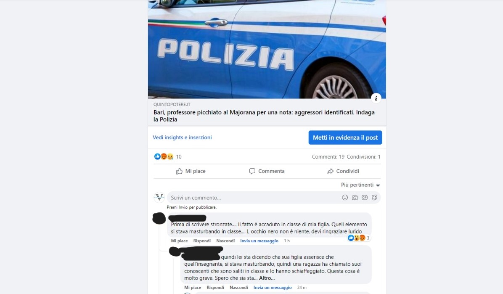Expand the Più pertinenti sorting dropdown
The width and height of the screenshot is (503, 294).
[x=360, y=185]
